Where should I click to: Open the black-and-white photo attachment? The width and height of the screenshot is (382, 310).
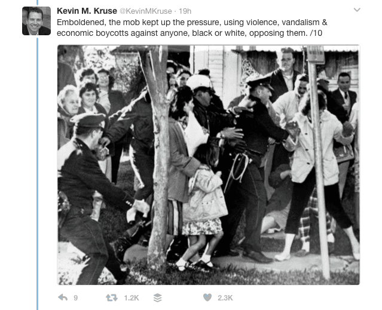(x=209, y=165)
